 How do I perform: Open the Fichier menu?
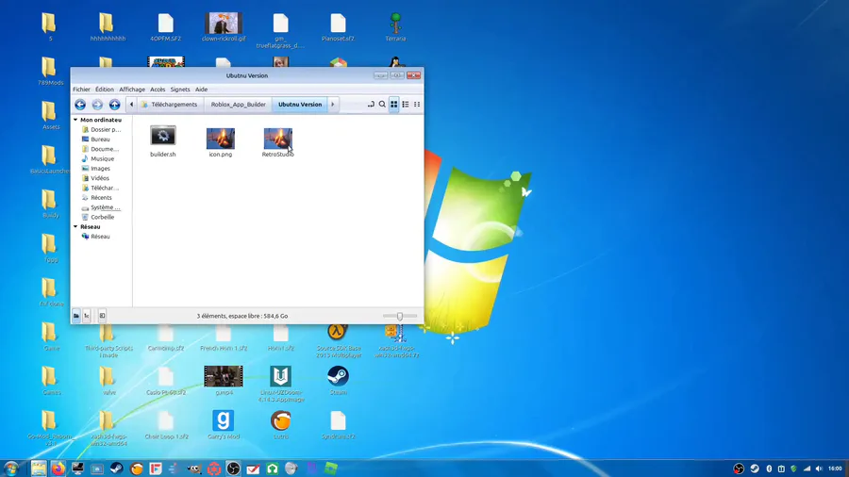tap(82, 90)
